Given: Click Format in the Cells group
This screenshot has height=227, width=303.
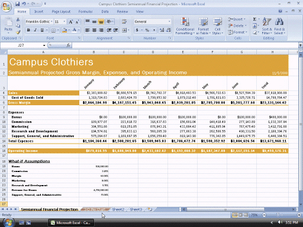Looking at the screenshot, I should [237, 32].
